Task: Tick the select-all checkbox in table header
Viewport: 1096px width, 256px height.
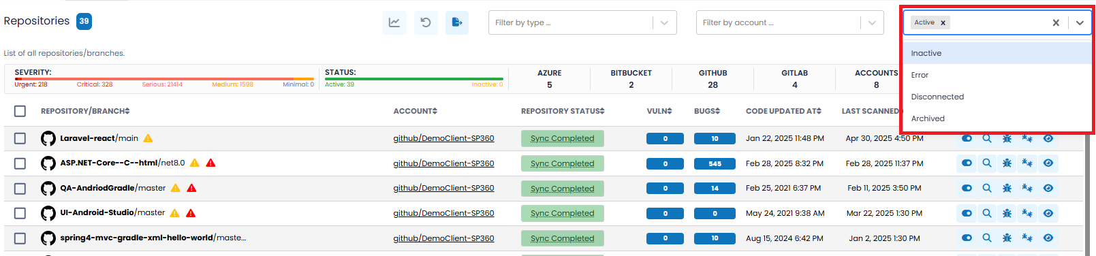Action: (20, 111)
